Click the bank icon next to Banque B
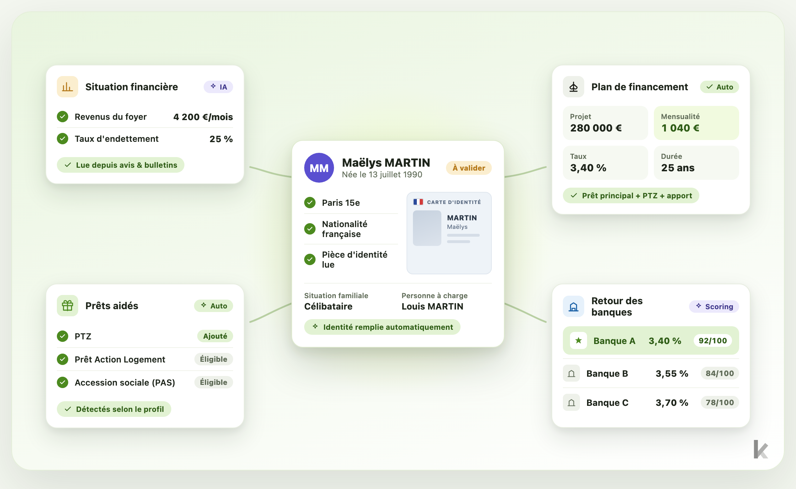Viewport: 796px width, 489px height. (x=571, y=374)
